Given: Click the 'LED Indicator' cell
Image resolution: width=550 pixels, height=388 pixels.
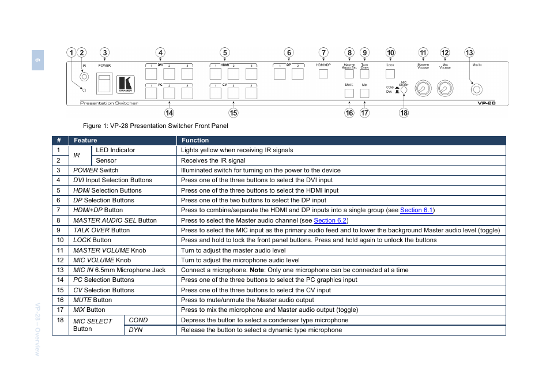Looking at the screenshot, I should click(134, 150).
